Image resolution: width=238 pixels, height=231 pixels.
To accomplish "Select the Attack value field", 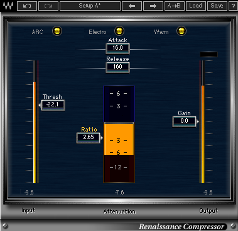I will (117, 48).
